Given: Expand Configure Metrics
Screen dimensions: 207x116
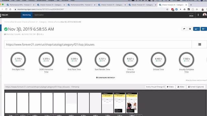Looking at the screenshot, I should [106, 78].
